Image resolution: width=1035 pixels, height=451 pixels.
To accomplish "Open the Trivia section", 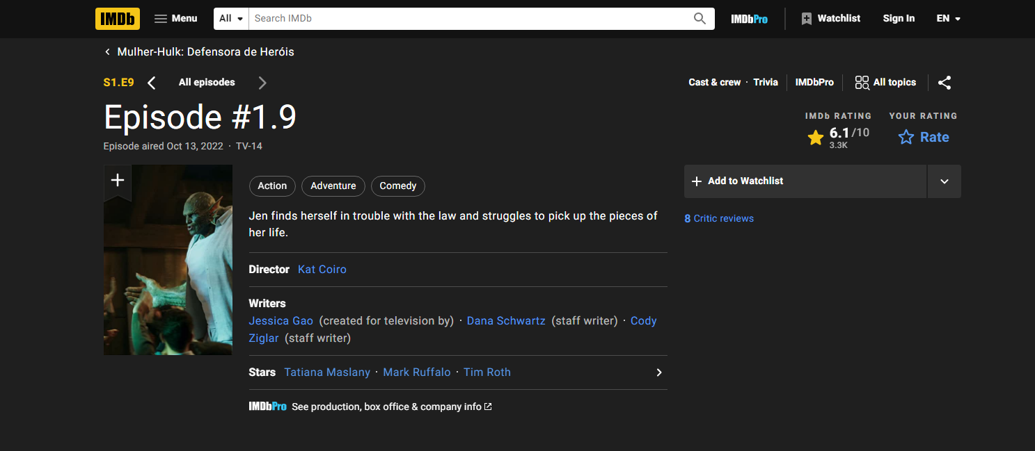I will pyautogui.click(x=766, y=82).
